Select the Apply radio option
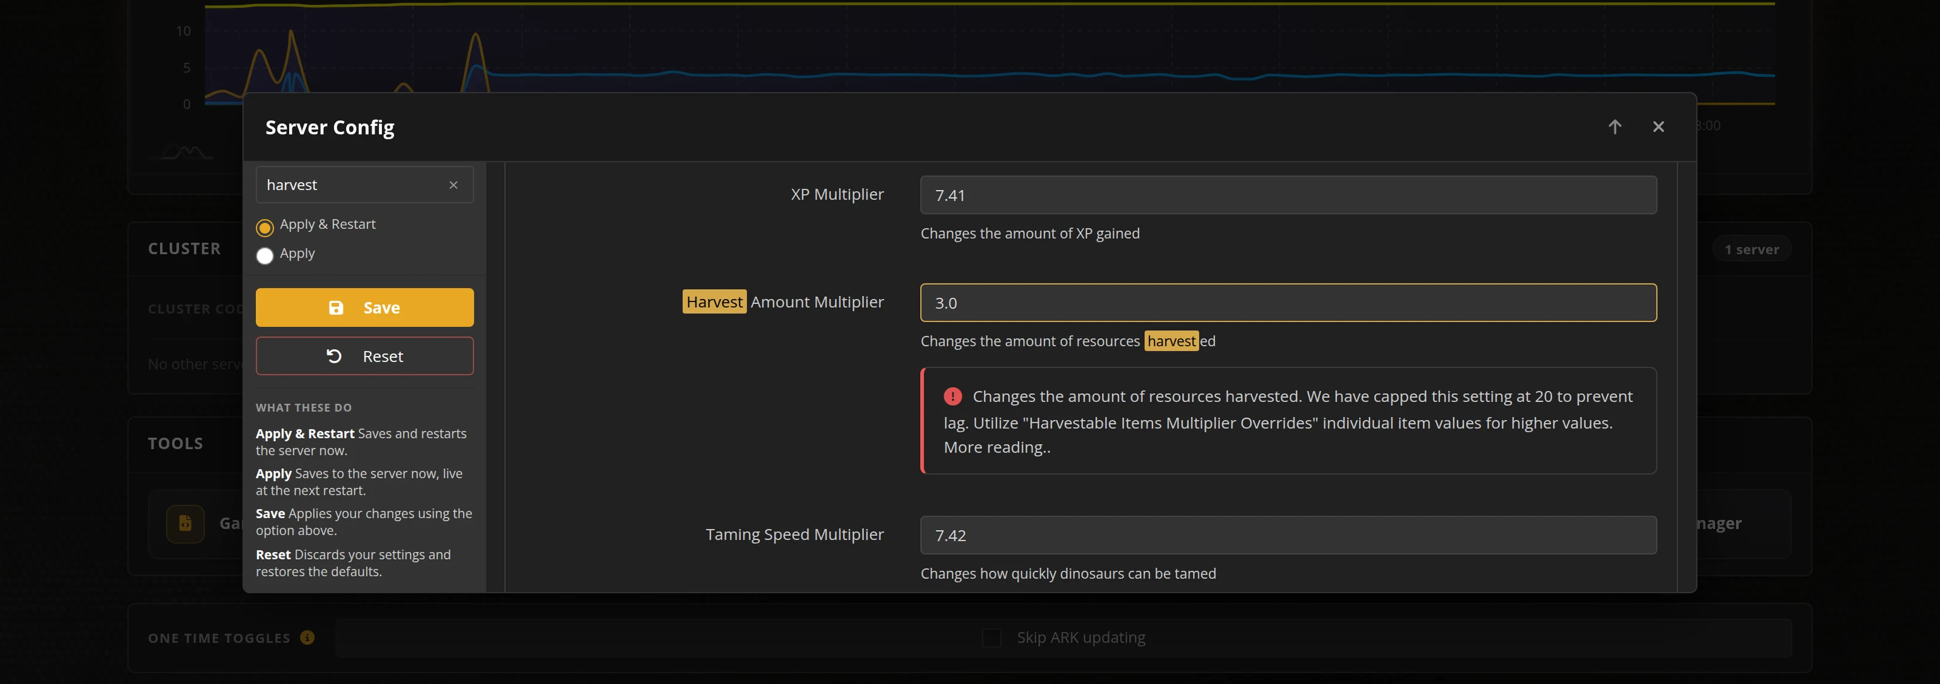 click(x=265, y=256)
